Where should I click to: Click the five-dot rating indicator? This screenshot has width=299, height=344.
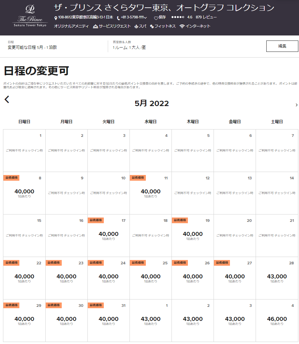point(178,17)
